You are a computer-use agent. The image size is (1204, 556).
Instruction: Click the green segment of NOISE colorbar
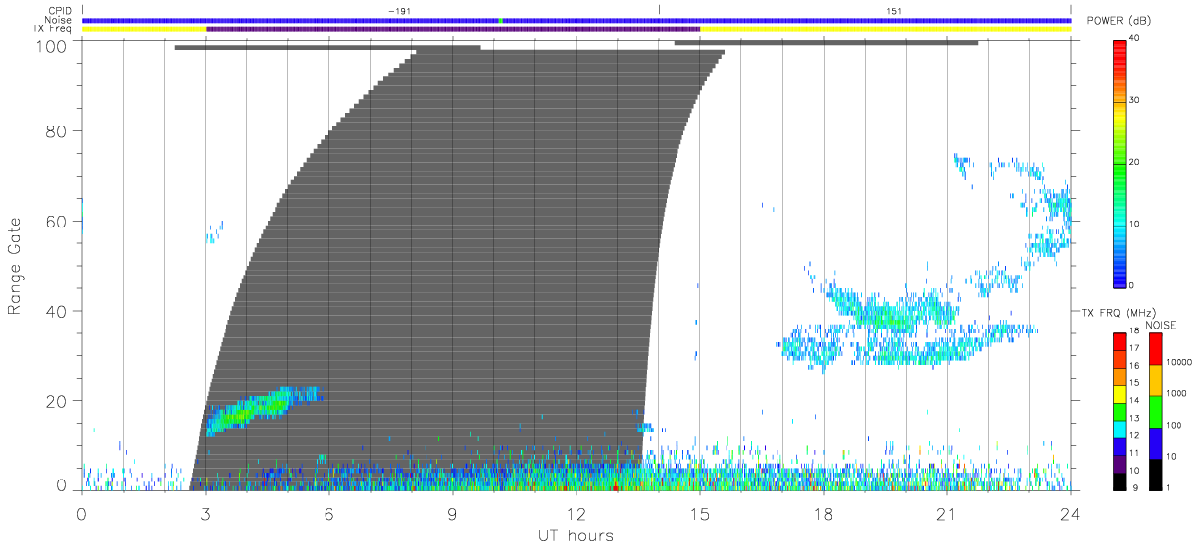1154,410
